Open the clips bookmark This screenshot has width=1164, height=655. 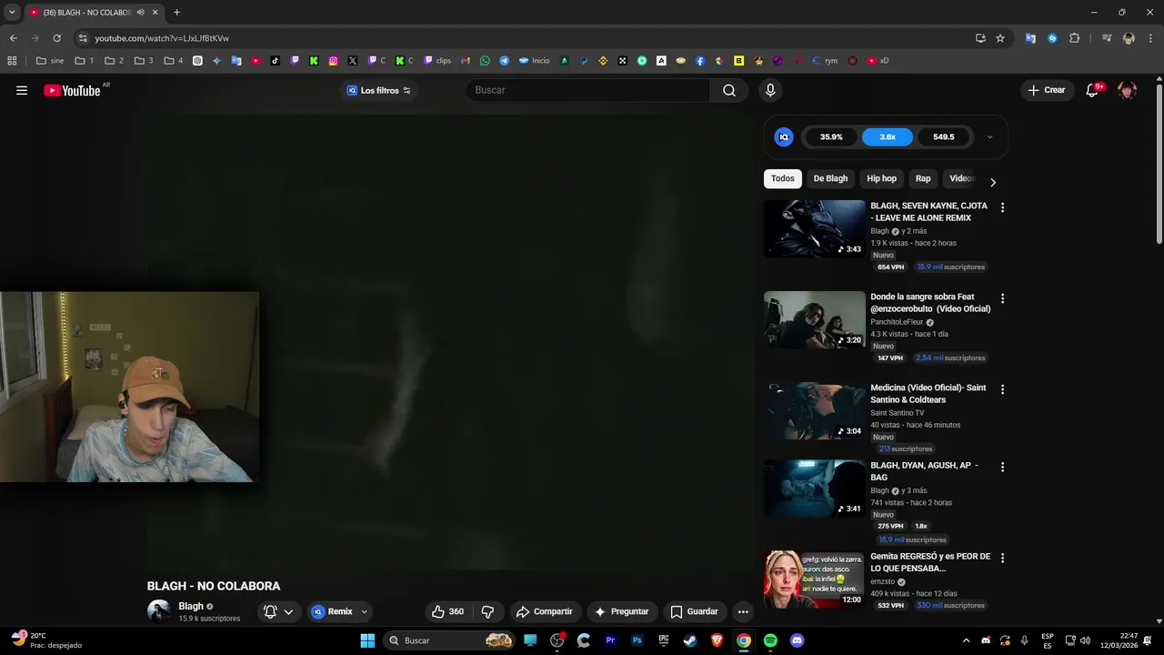coord(437,61)
